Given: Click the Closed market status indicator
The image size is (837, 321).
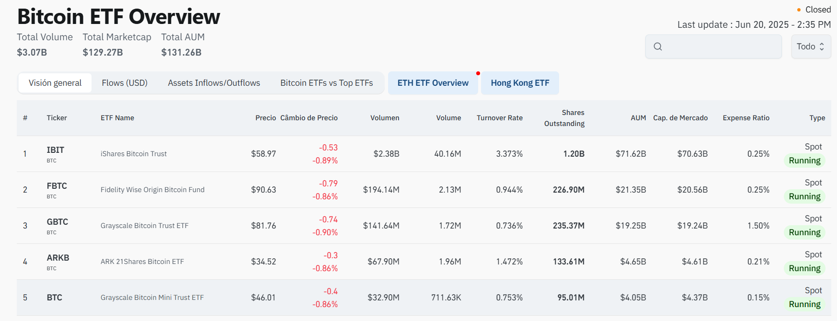Looking at the screenshot, I should (814, 10).
